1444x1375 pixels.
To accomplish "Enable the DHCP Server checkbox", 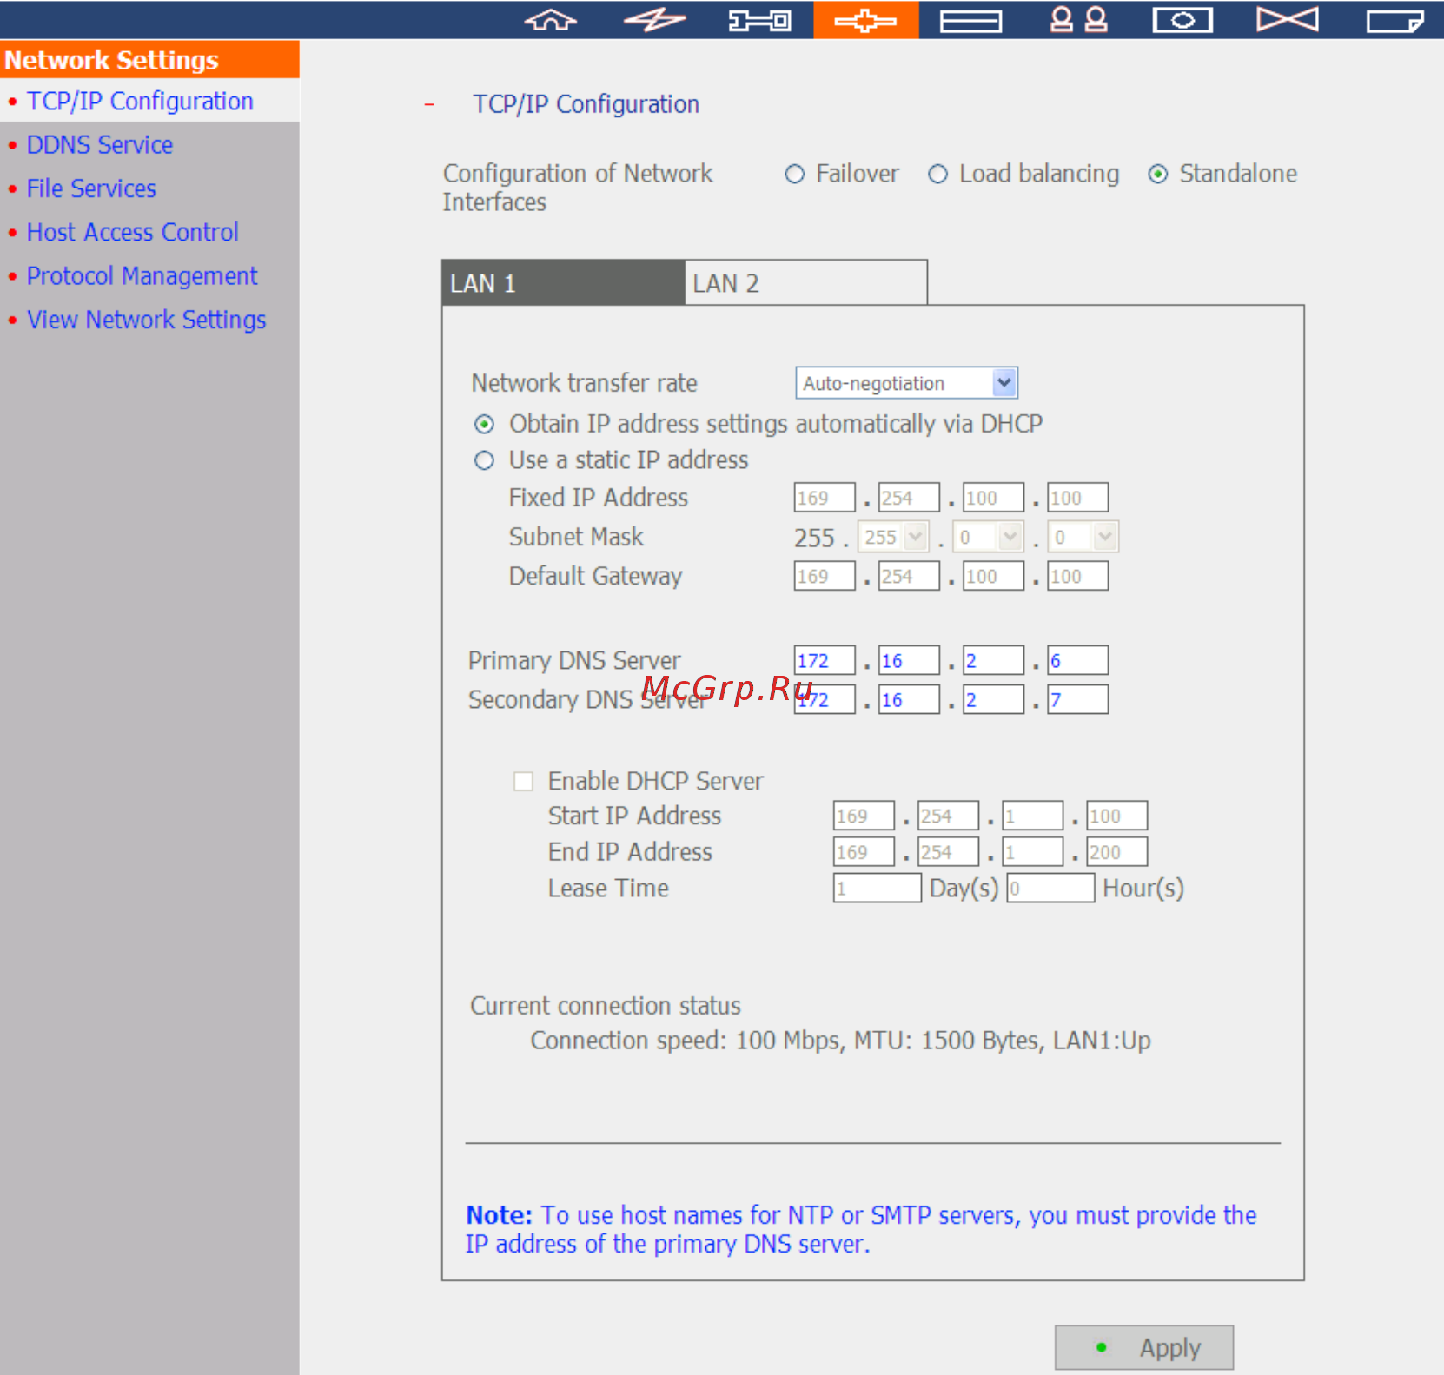I will click(523, 782).
